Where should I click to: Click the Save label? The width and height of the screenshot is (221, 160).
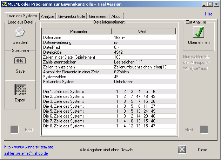(x=20, y=71)
